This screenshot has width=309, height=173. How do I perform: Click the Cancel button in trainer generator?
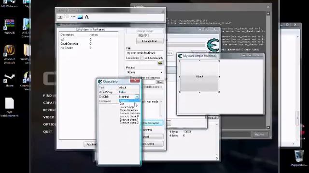[x=152, y=136]
